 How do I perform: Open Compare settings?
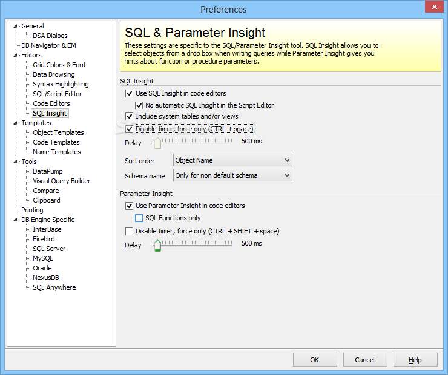click(x=46, y=191)
